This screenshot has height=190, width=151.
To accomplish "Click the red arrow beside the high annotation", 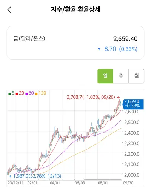I will pos(119,97).
